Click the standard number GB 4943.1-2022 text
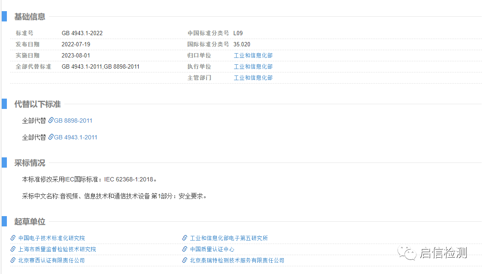Image resolution: width=483 pixels, height=274 pixels. click(82, 33)
